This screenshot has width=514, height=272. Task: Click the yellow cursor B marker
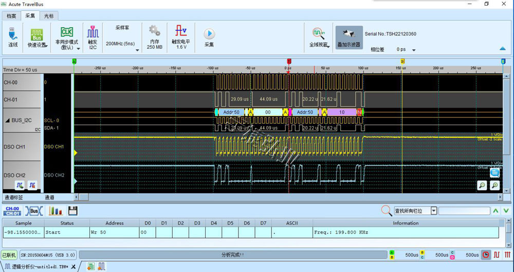(402, 61)
